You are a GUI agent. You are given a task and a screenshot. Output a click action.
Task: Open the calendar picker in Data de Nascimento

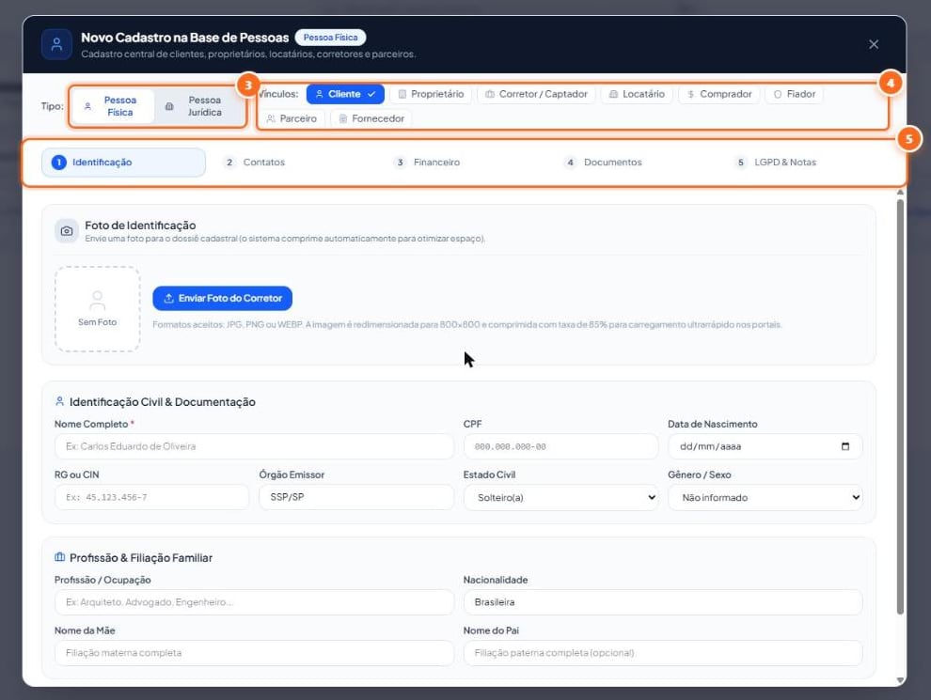point(844,446)
